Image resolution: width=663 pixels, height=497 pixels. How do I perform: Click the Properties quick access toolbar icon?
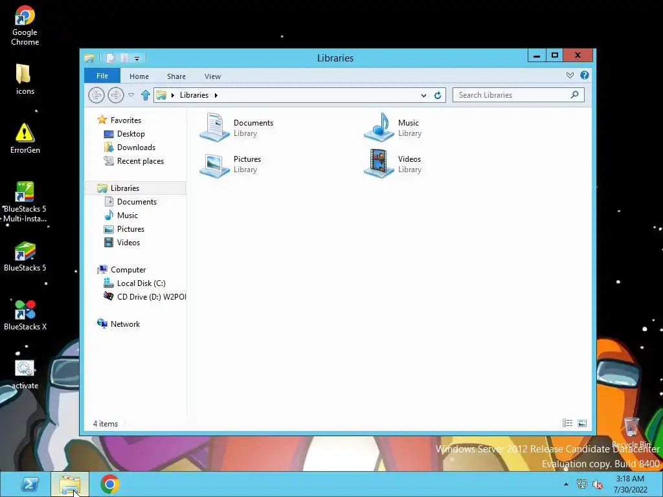tap(110, 58)
